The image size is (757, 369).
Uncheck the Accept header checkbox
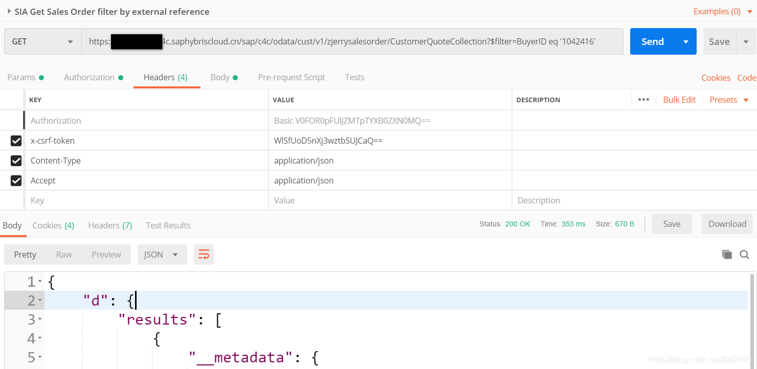[16, 180]
